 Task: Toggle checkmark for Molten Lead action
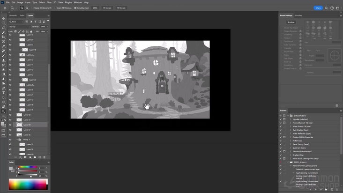click(281, 141)
